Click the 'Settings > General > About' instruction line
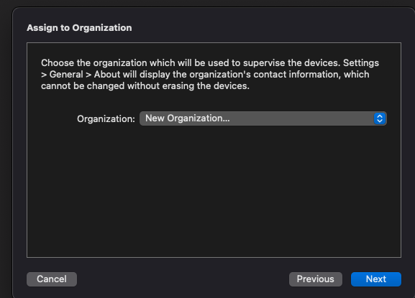Viewport: 415px width, 298px height. tap(205, 74)
